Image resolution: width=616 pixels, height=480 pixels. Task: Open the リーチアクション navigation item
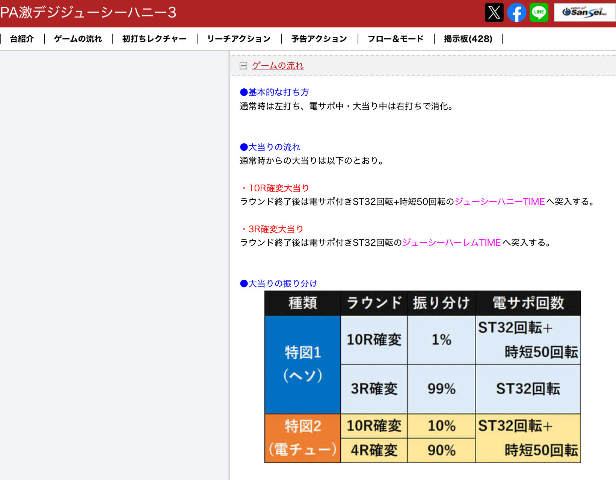239,39
